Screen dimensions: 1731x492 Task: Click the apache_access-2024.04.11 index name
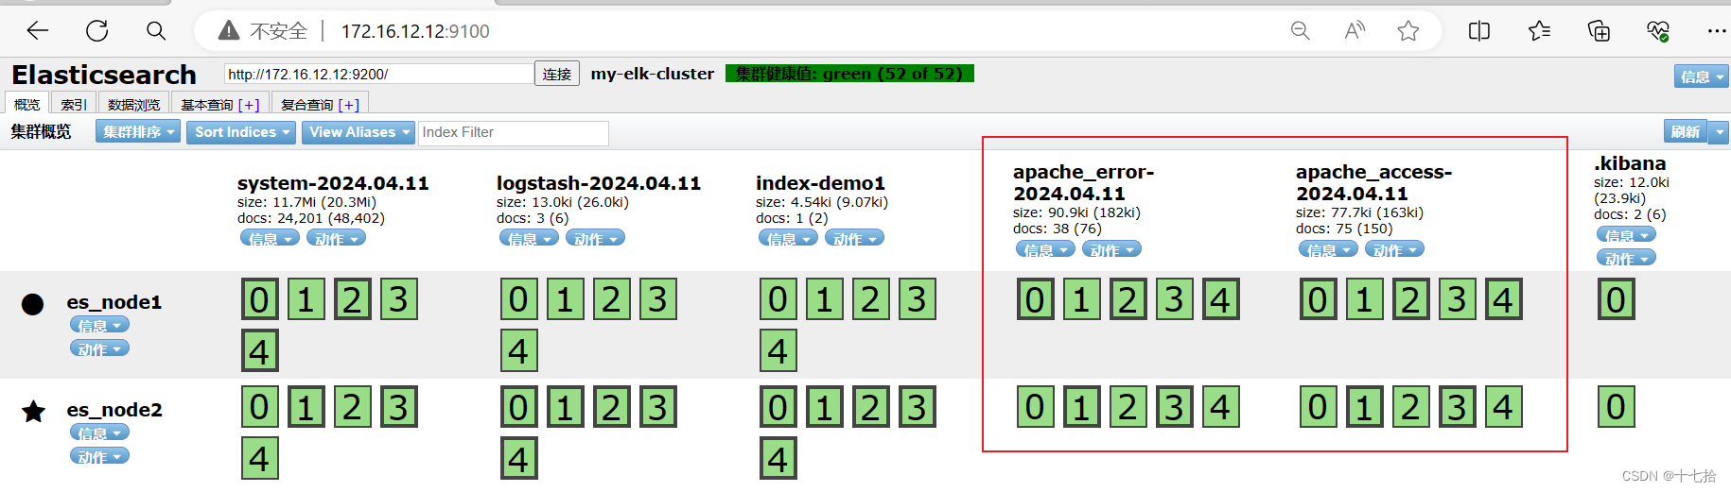pos(1373,182)
